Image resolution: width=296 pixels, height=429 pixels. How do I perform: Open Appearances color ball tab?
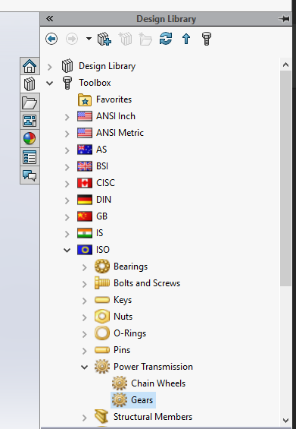click(x=30, y=138)
